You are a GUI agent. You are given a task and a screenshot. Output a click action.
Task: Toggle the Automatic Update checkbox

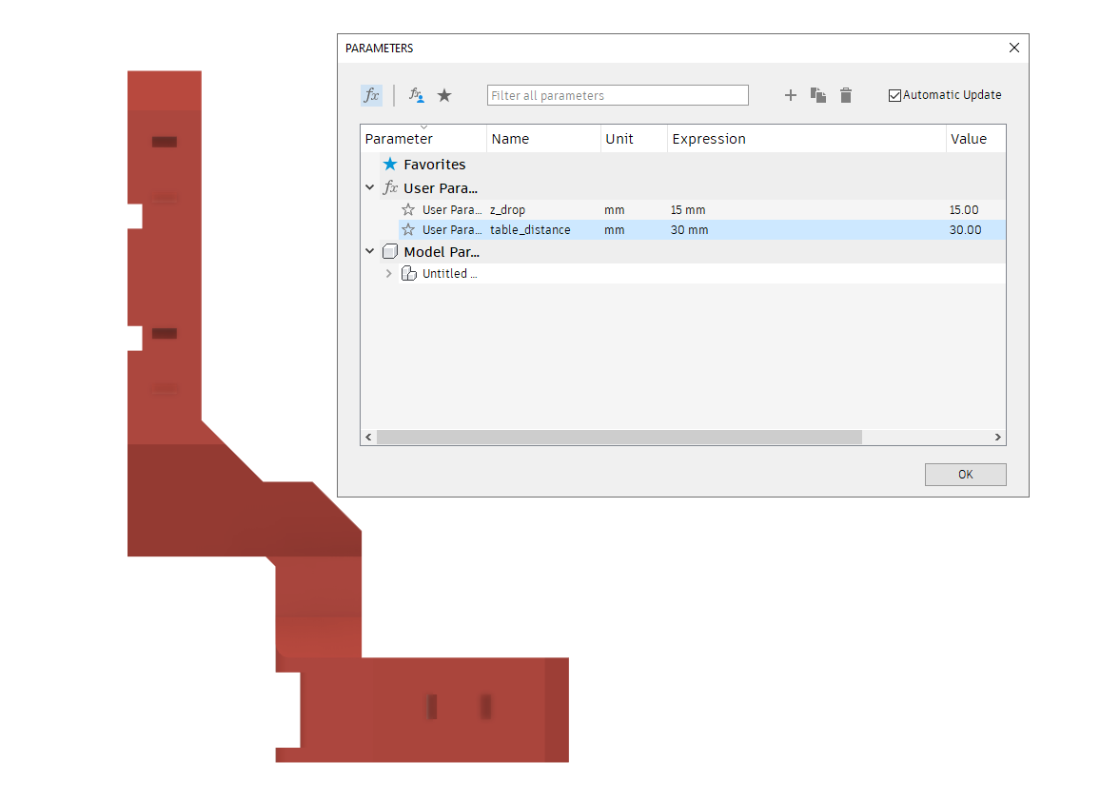pos(894,95)
